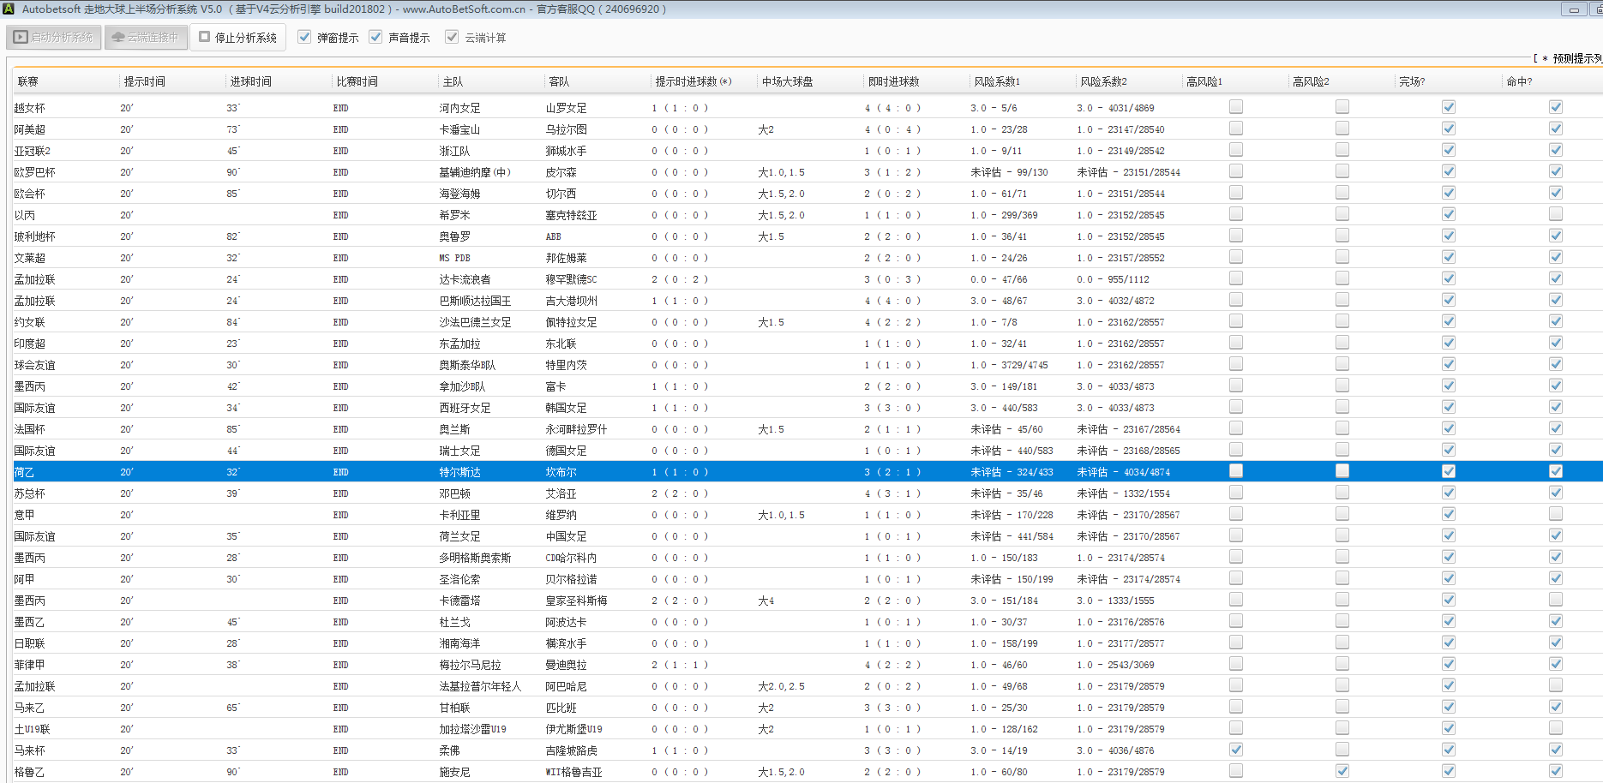Viewport: 1603px width, 783px height.
Task: Toggle the 弹窗提示 checkbox
Action: click(304, 37)
